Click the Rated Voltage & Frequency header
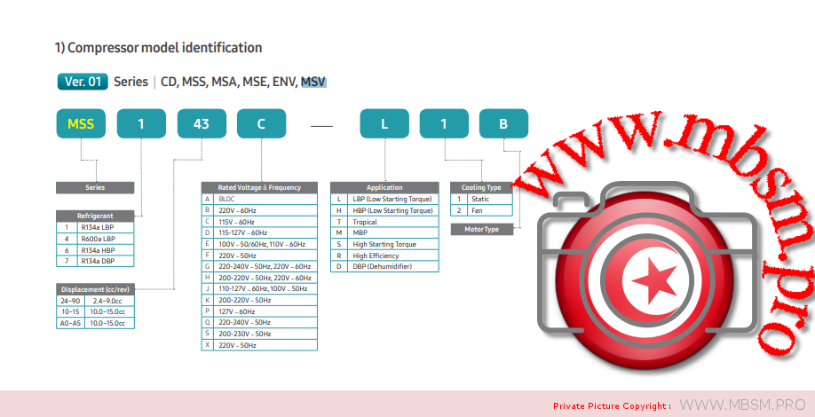Image resolution: width=815 pixels, height=417 pixels. [x=259, y=187]
